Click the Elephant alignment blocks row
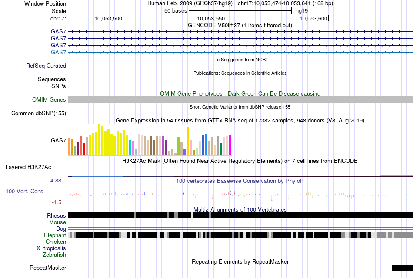413x278 pixels. (240, 235)
